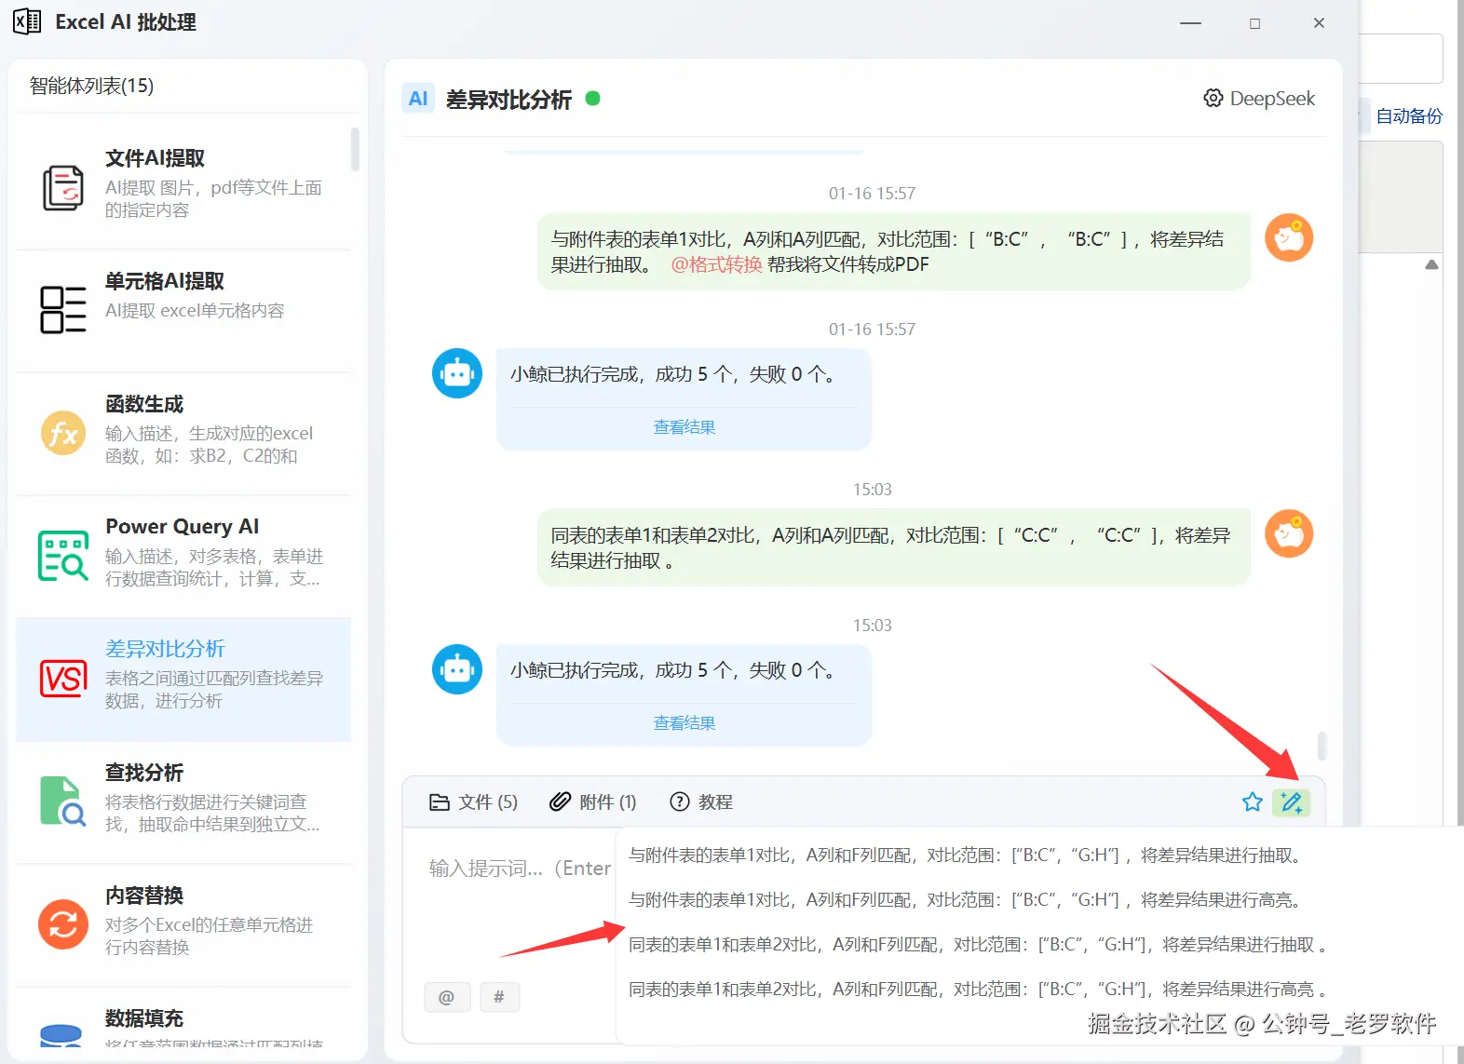Image resolution: width=1464 pixels, height=1064 pixels.
Task: Select the 单元格AI提取 grid icon
Action: (x=62, y=310)
